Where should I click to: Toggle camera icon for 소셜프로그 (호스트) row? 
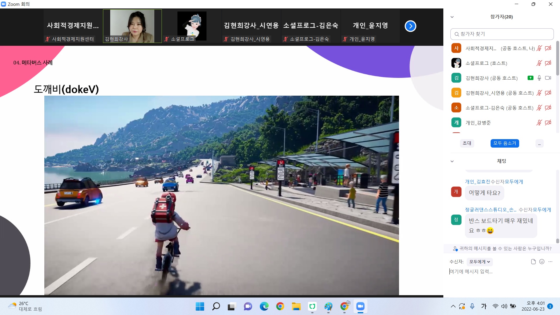pyautogui.click(x=548, y=63)
